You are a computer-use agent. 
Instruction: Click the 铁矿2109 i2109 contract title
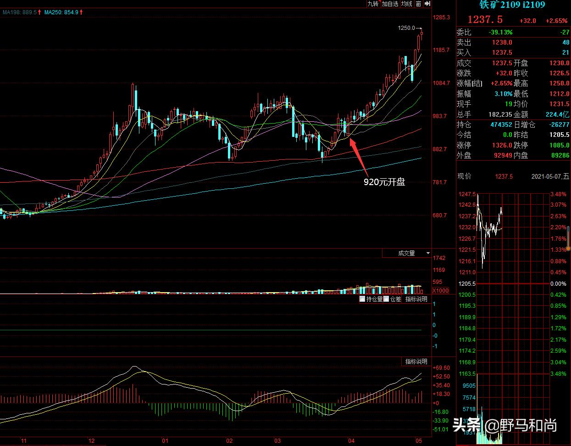(x=512, y=5)
